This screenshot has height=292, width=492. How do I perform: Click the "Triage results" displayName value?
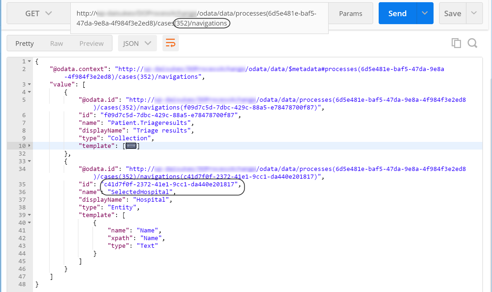point(162,130)
